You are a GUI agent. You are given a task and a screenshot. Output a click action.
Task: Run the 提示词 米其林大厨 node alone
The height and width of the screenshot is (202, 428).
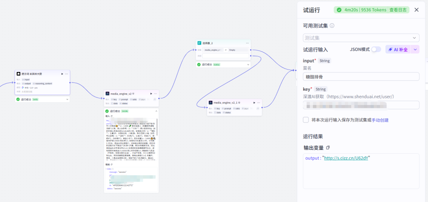(62, 74)
